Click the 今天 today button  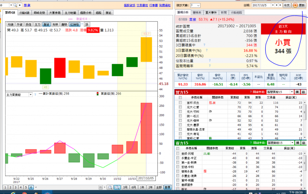(x=287, y=5)
